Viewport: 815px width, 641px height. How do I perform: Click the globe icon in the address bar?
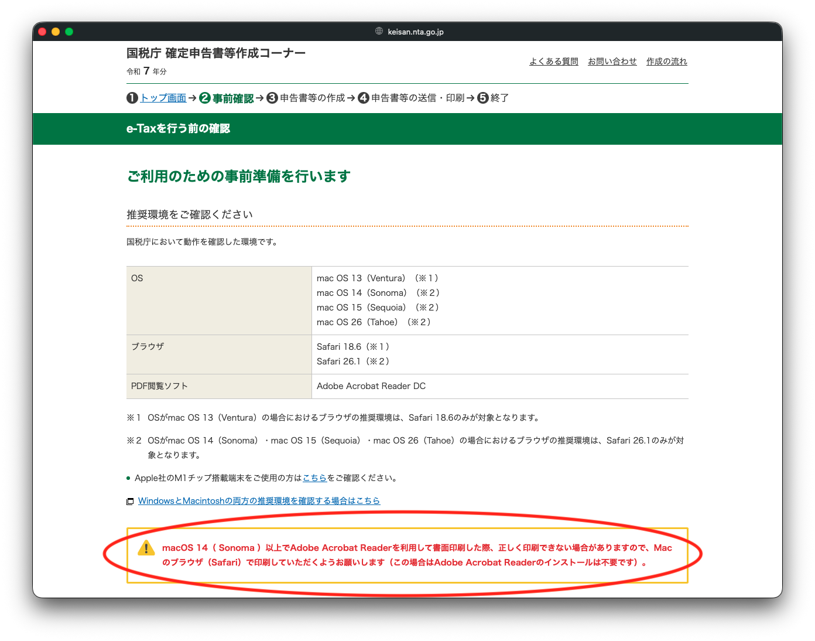[379, 31]
